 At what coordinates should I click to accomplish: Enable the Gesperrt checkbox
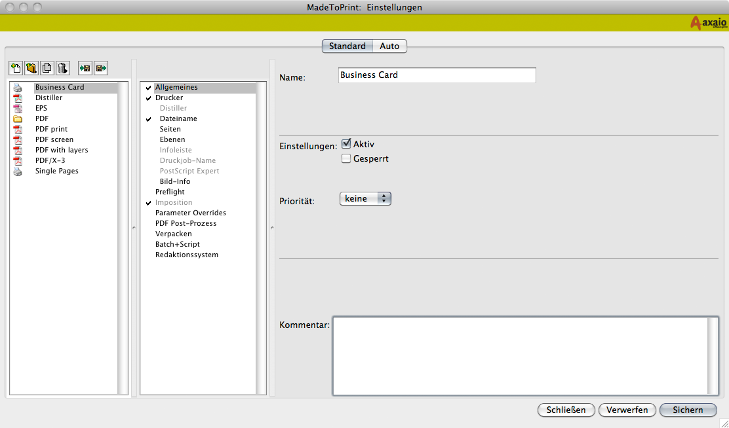346,159
